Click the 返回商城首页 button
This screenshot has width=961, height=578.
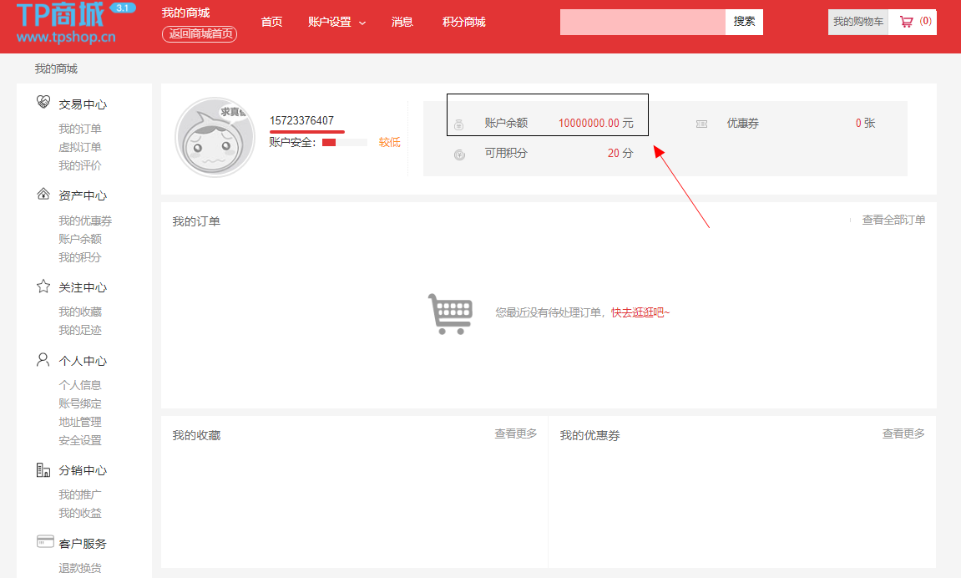click(200, 34)
